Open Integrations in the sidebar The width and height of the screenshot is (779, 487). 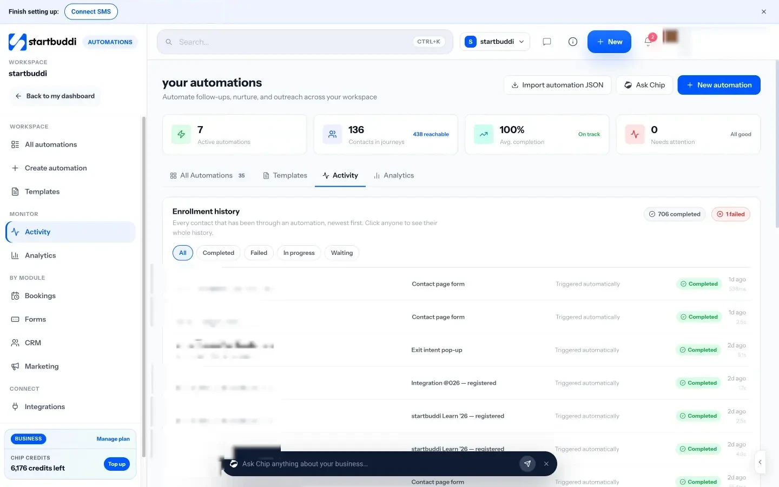70,407
